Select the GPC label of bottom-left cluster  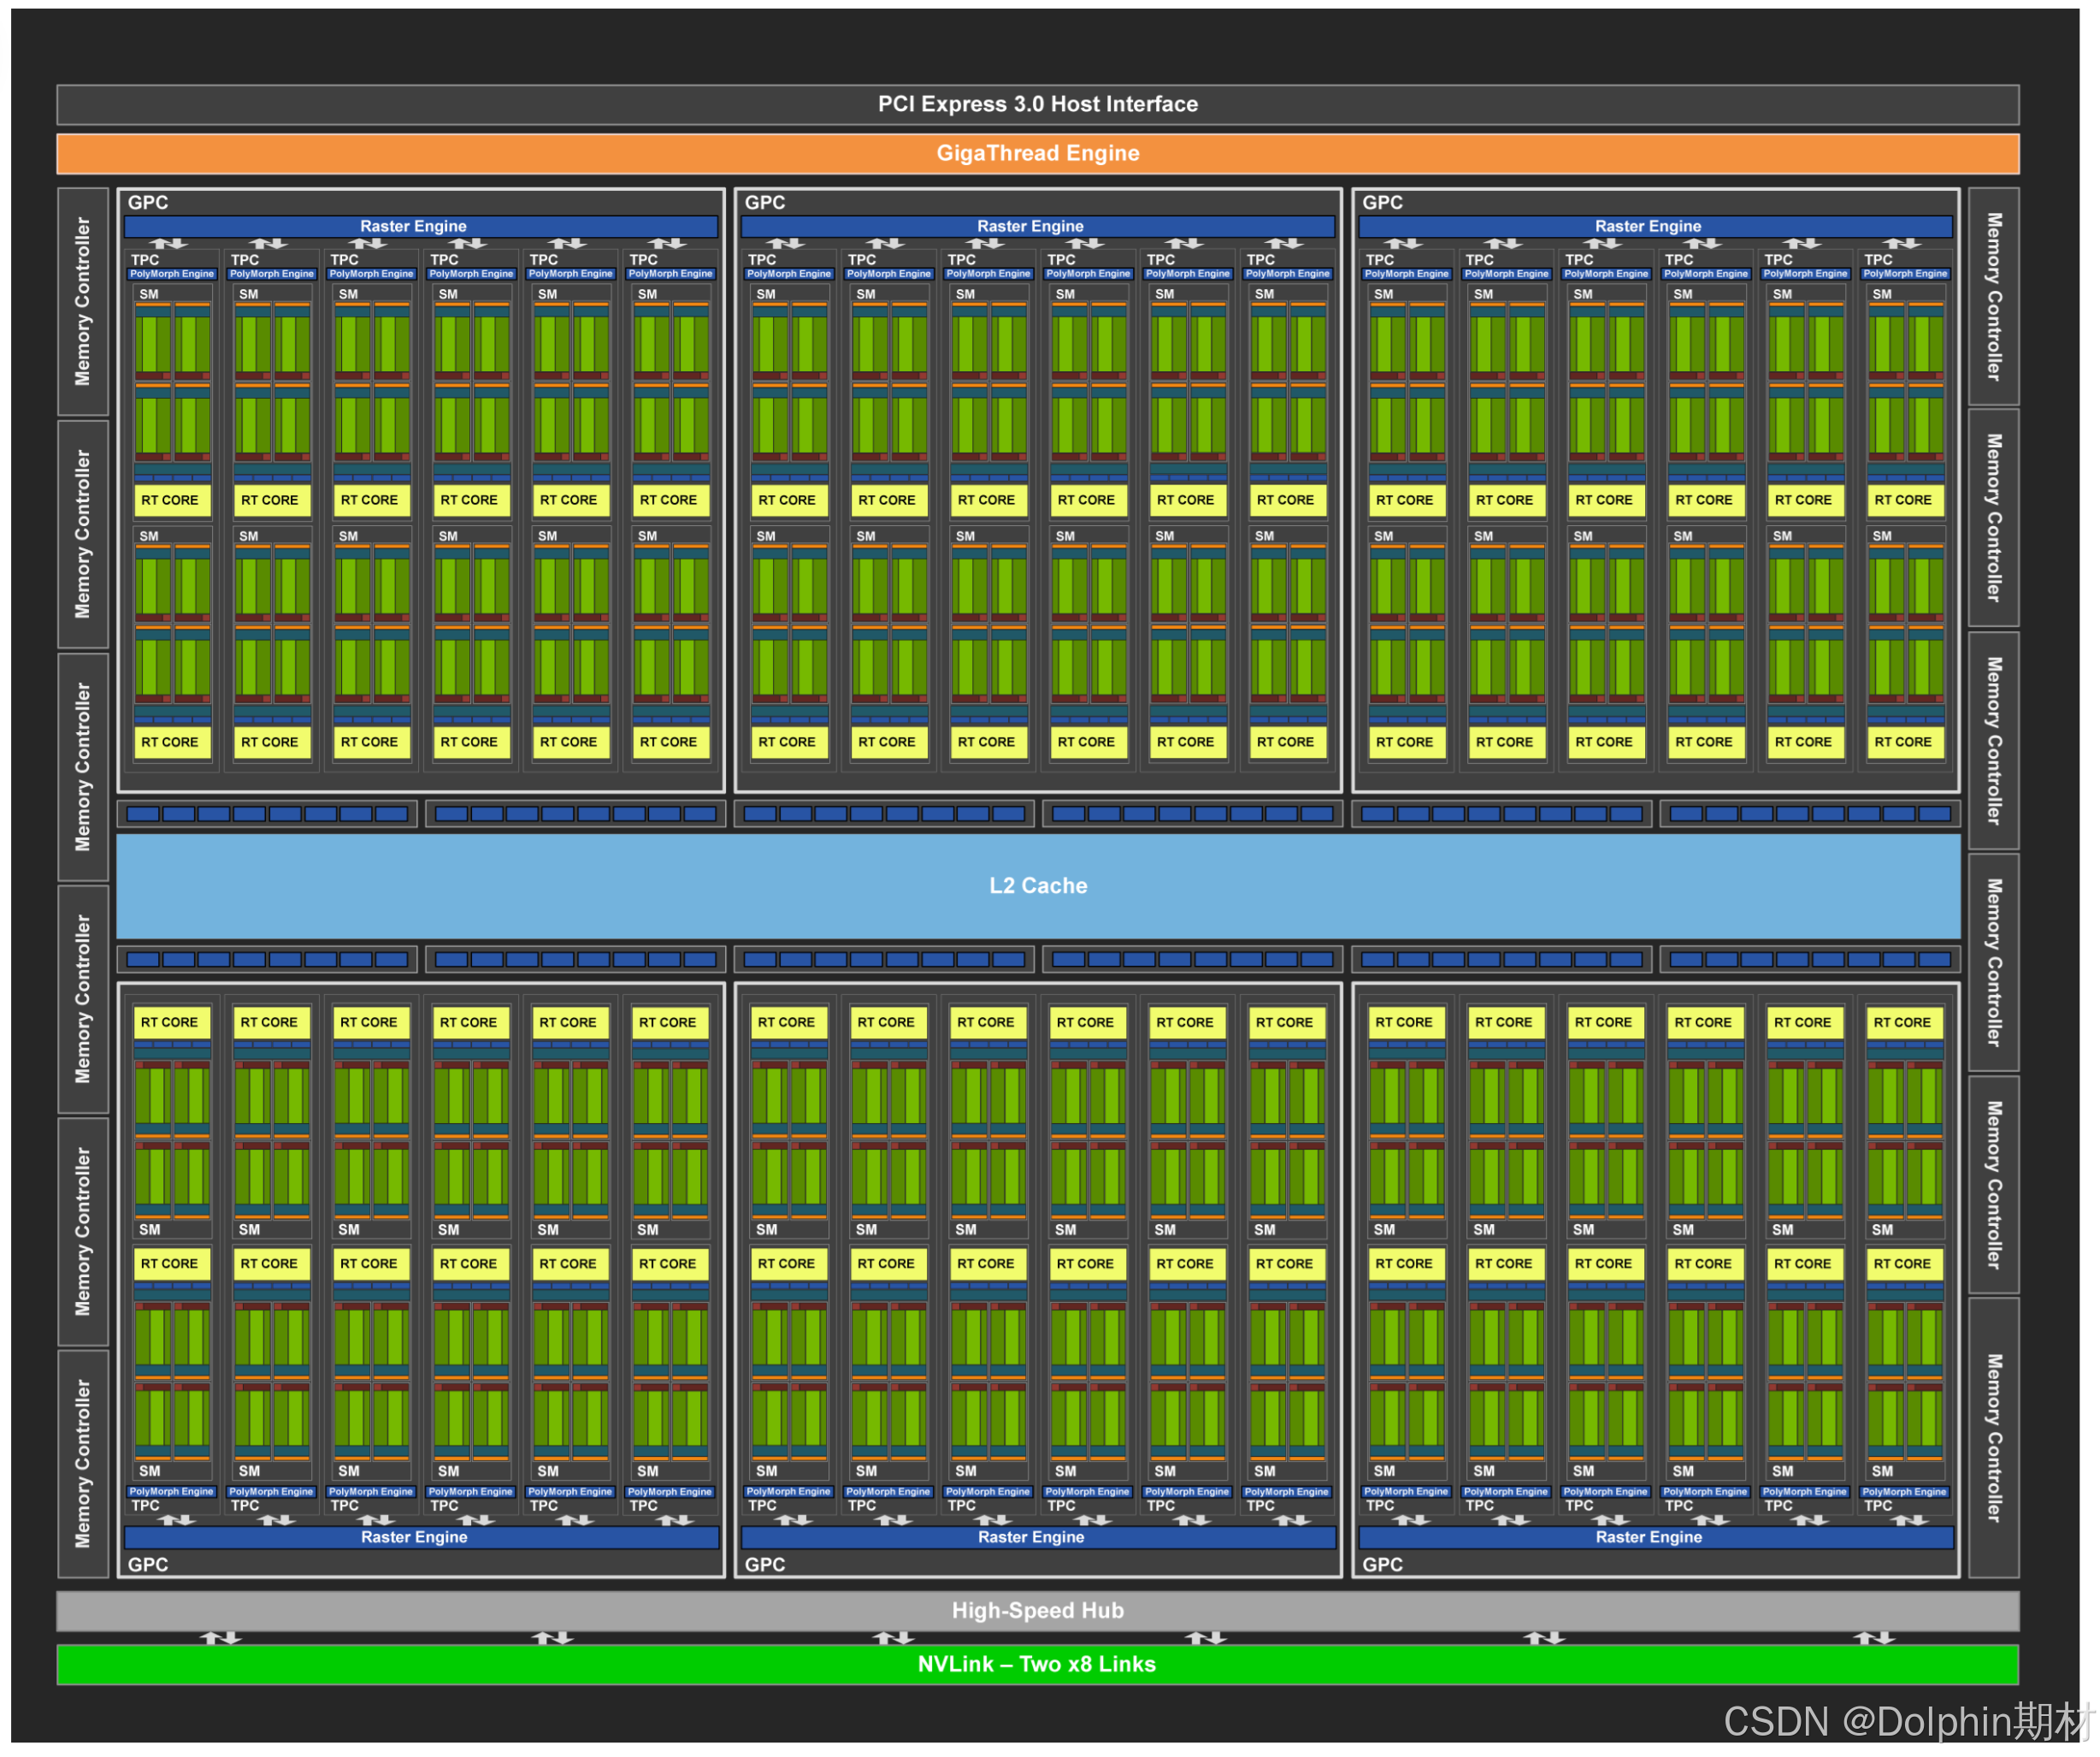coord(148,1564)
